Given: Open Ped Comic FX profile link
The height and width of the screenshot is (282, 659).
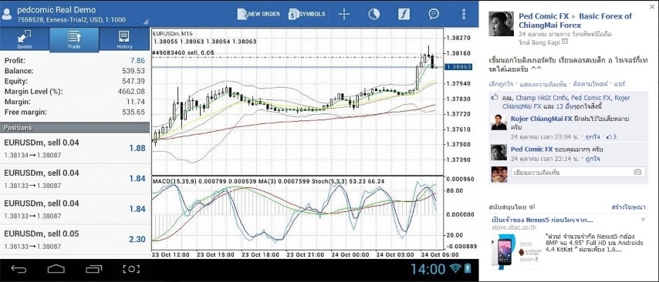Looking at the screenshot, I should tap(543, 16).
